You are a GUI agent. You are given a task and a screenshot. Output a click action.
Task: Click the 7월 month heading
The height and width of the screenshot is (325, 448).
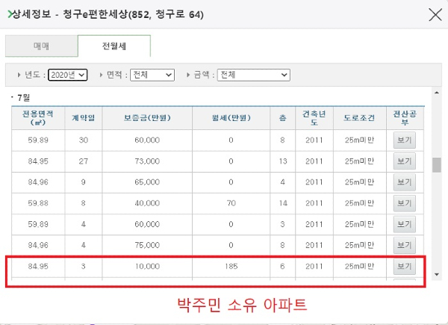(x=24, y=97)
